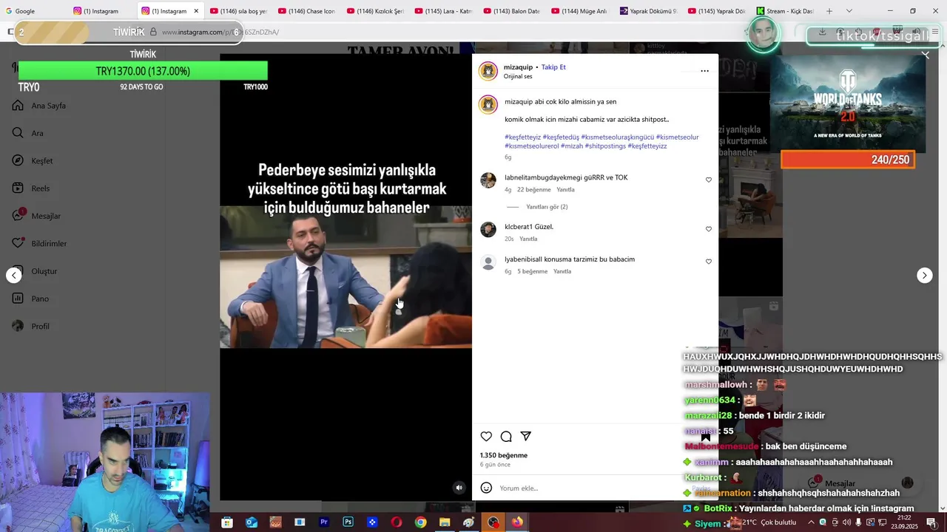Open Adobe Photoshop from taskbar
947x532 pixels.
point(348,522)
